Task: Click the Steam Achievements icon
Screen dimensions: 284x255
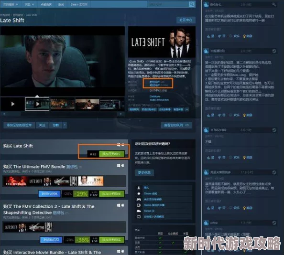Action: click(x=139, y=193)
